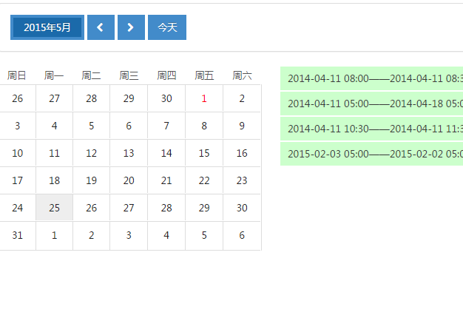Choose date 9 in Saturday column
Image resolution: width=463 pixels, height=312 pixels.
[x=242, y=126]
